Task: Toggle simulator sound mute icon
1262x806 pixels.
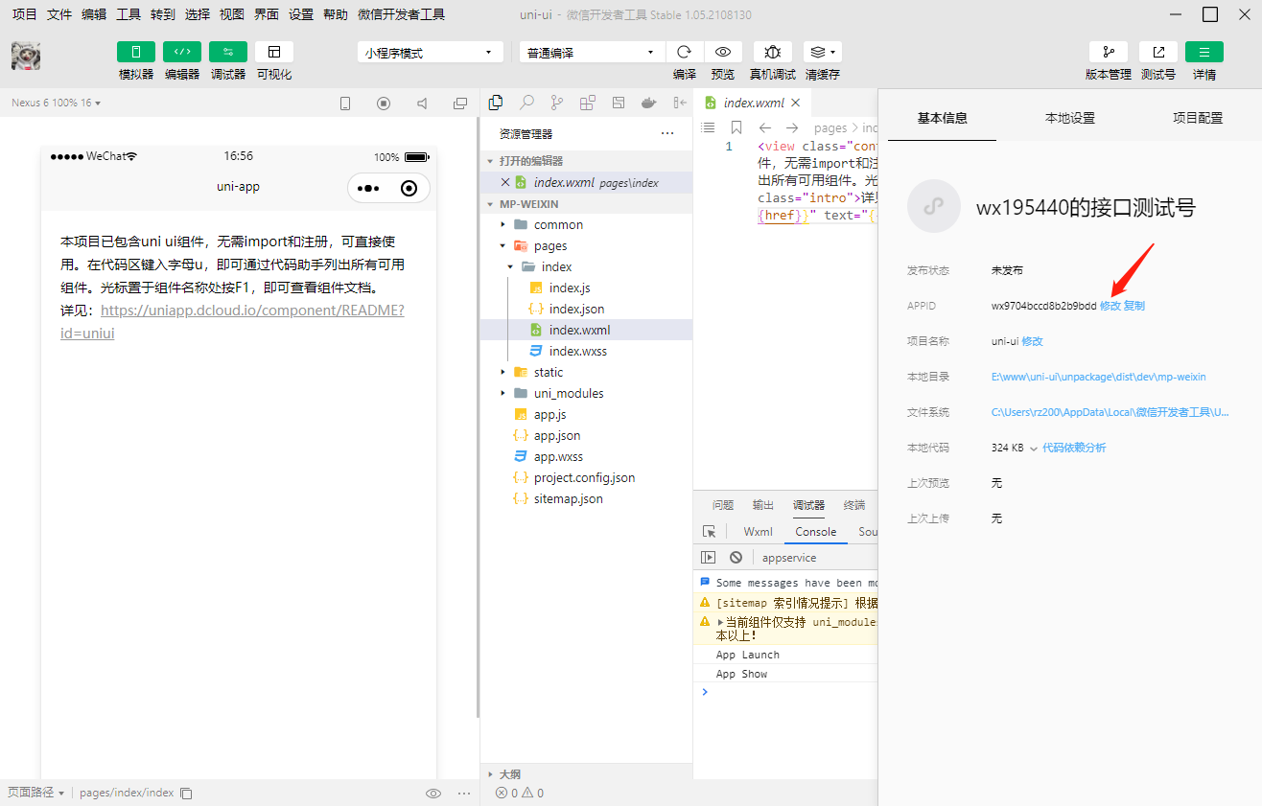Action: (422, 104)
